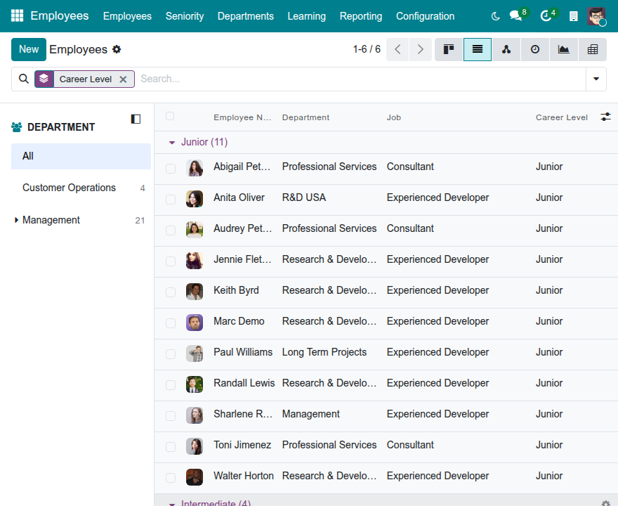Screen dimensions: 618x506
Task: Focus the Search input field
Action: click(361, 79)
